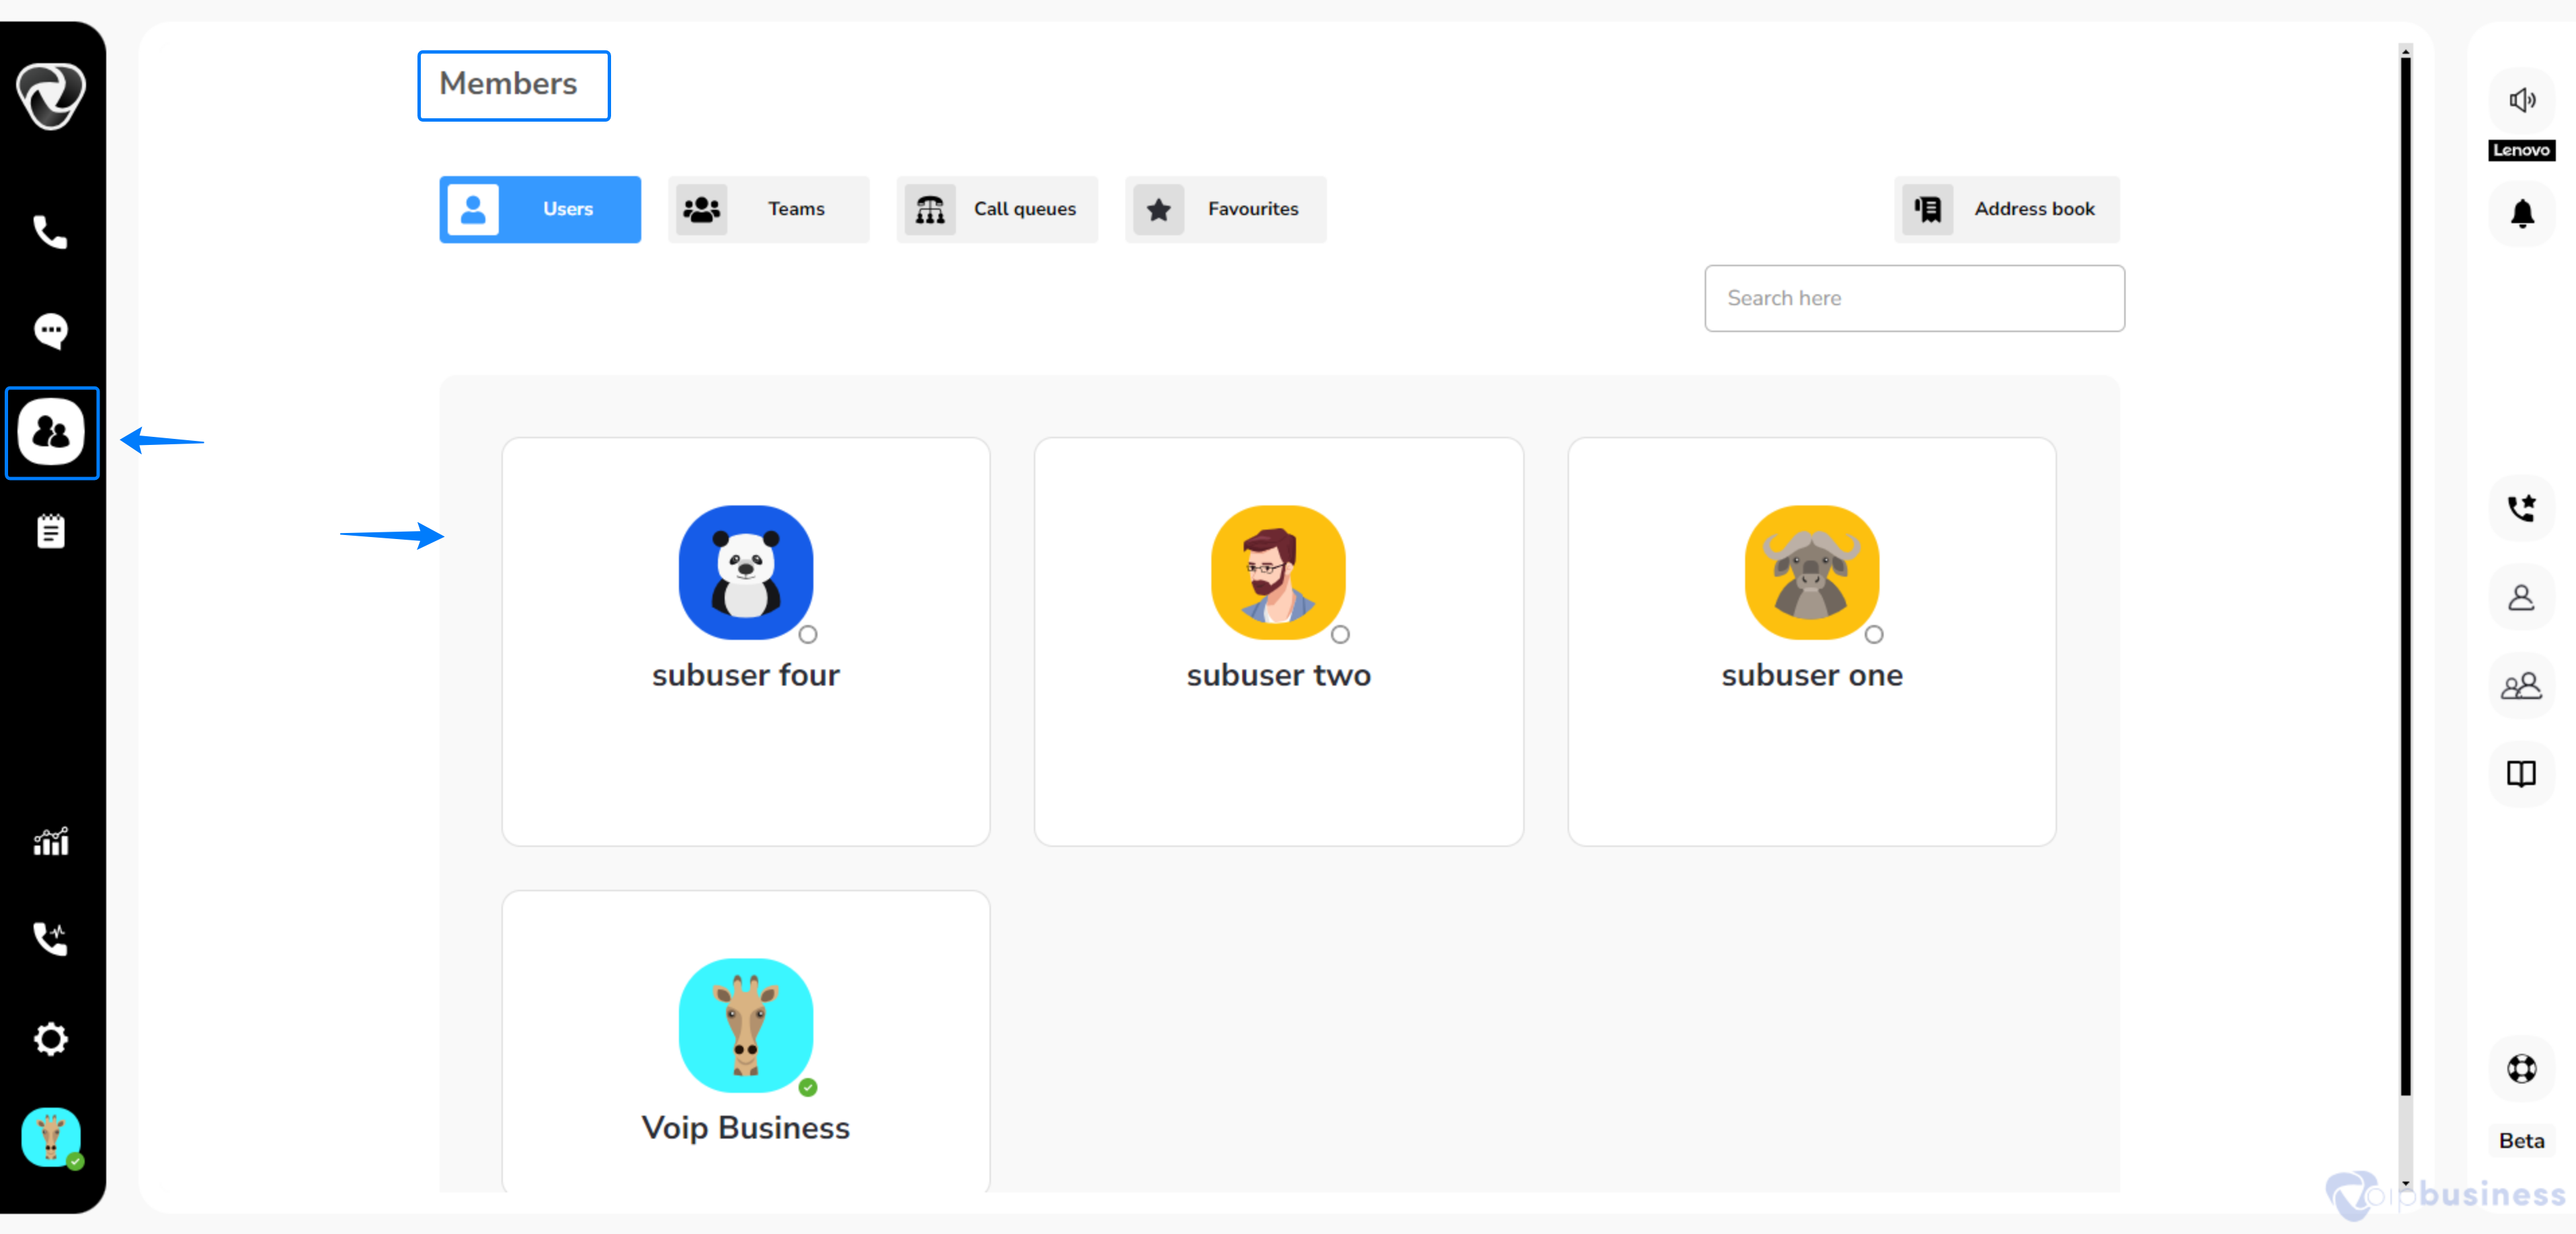Open the help lifebuoy icon

coord(2521,1068)
